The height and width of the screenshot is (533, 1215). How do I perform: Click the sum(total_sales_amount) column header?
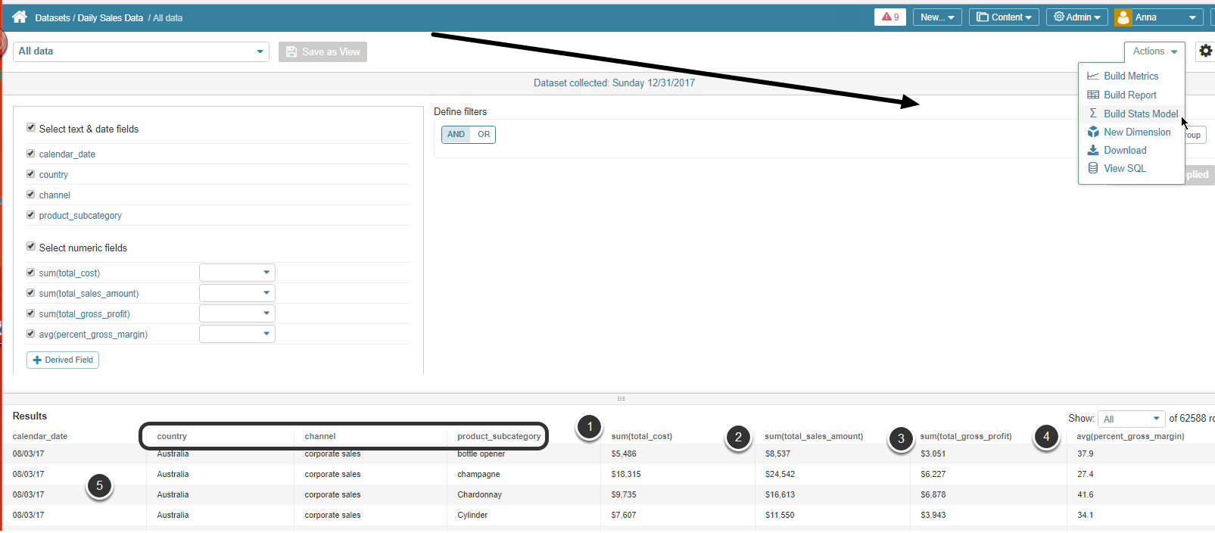[x=814, y=436]
